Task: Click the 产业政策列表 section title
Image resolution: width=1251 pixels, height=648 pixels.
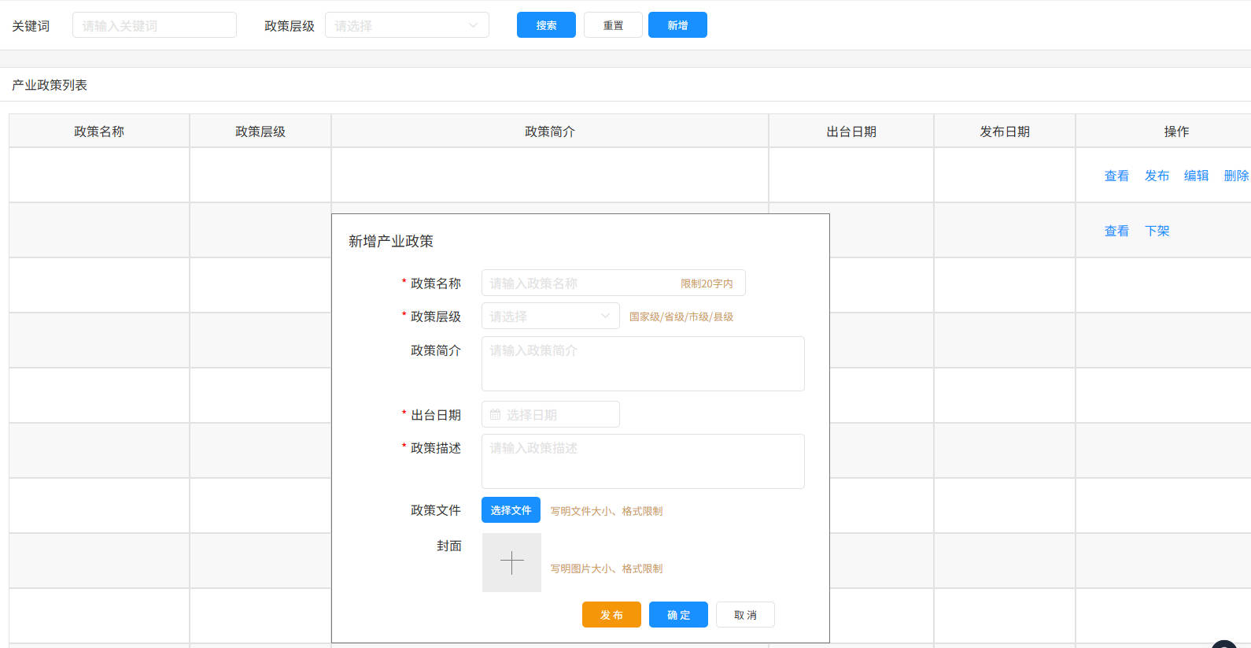Action: pyautogui.click(x=50, y=85)
